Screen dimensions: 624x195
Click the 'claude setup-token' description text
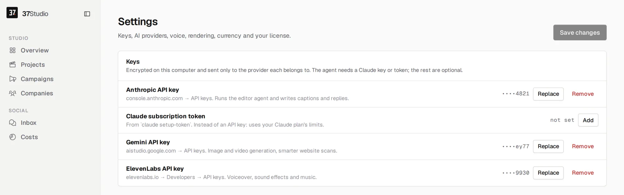[x=225, y=125]
